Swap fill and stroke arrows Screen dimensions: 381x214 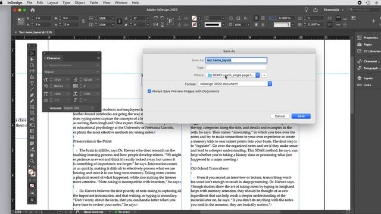[34, 168]
